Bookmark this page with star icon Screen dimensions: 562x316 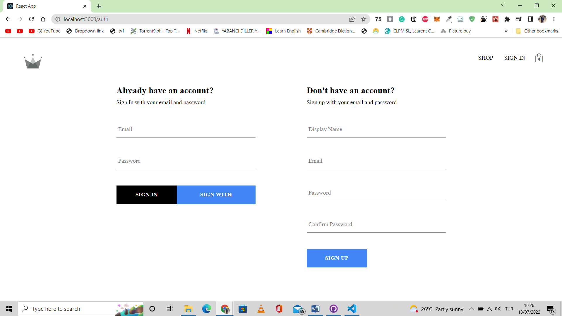tap(364, 19)
